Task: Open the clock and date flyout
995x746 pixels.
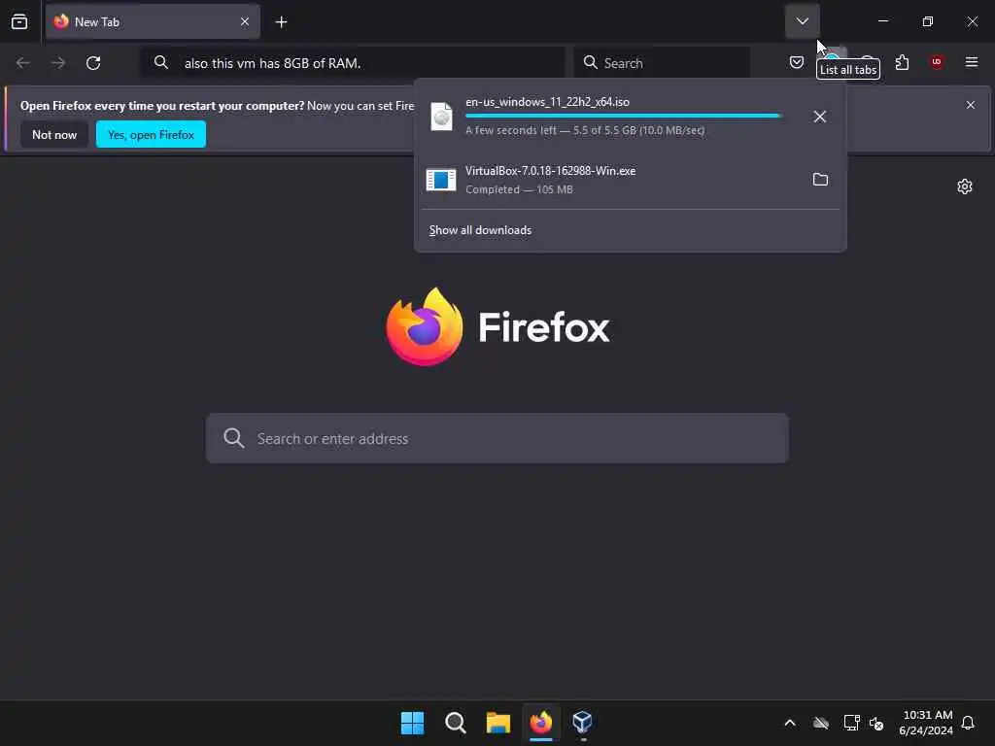Action: tap(926, 723)
